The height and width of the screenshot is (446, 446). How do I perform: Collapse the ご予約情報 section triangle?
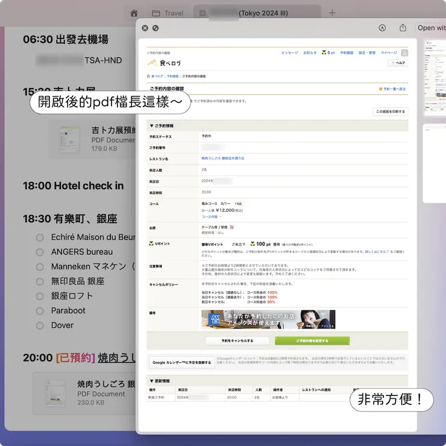click(x=152, y=126)
